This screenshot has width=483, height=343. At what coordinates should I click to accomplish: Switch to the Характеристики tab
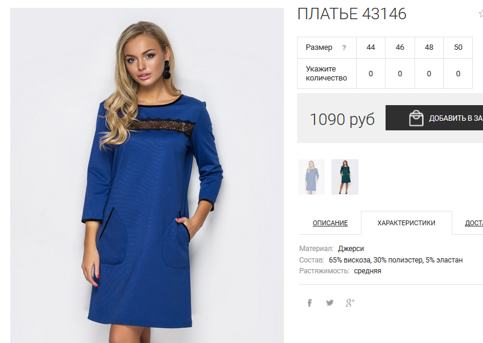point(406,223)
